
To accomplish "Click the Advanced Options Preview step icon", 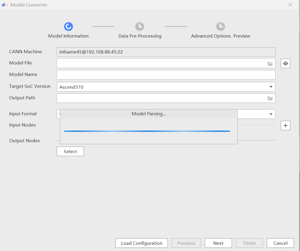I will pos(220,27).
